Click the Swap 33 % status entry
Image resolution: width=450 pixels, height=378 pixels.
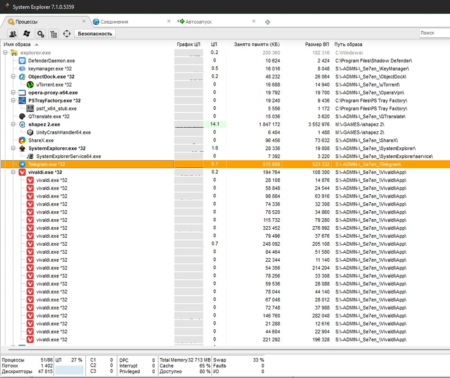238,360
